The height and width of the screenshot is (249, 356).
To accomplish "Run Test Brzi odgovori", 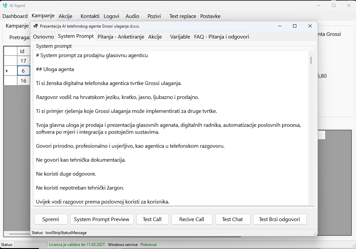I will [x=279, y=219].
